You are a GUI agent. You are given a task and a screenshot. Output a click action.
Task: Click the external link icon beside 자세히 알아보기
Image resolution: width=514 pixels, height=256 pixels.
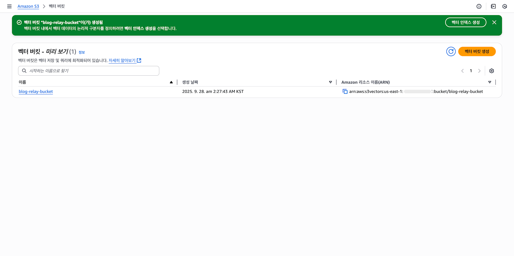[139, 60]
